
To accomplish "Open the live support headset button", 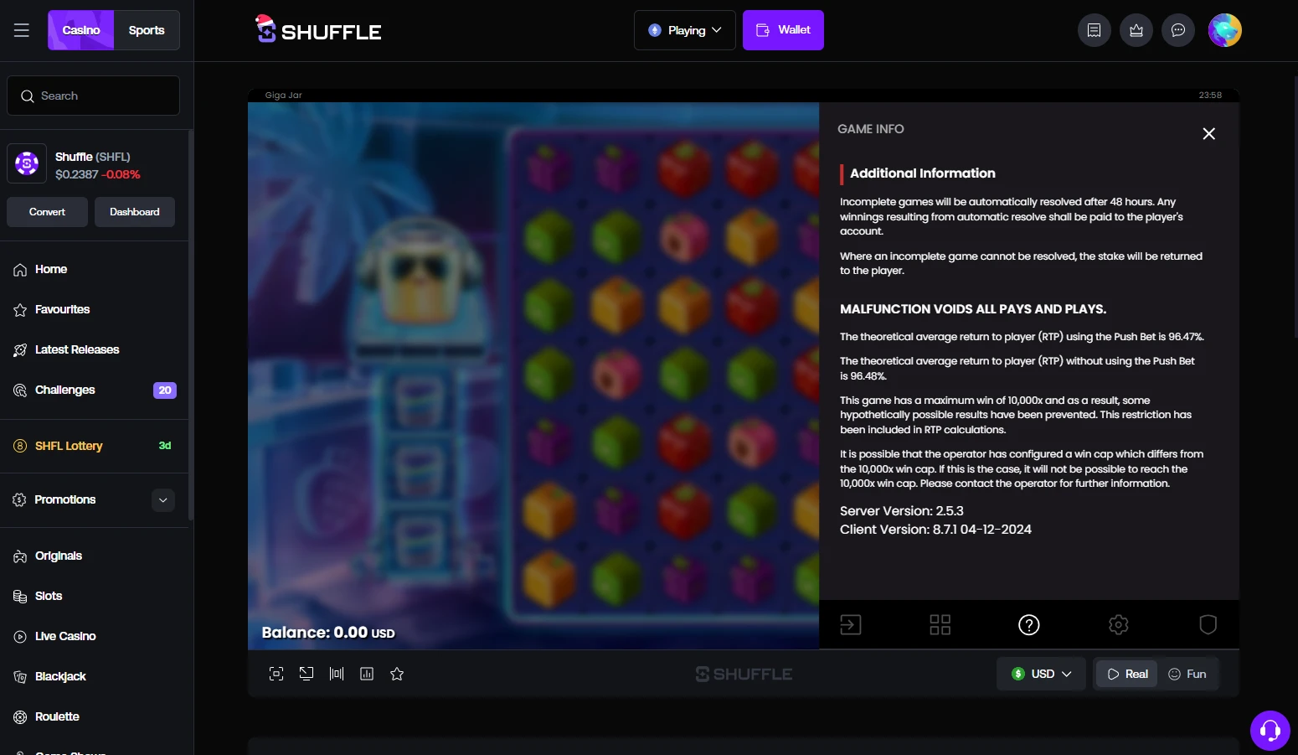I will coord(1270,731).
